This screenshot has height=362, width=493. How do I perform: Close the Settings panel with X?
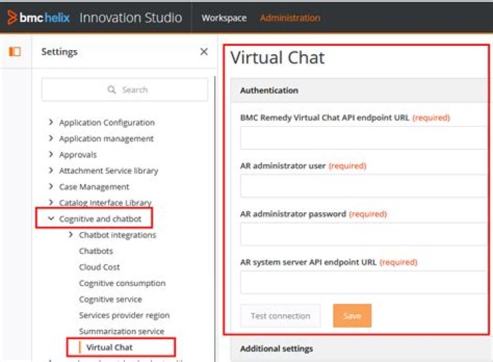(204, 51)
